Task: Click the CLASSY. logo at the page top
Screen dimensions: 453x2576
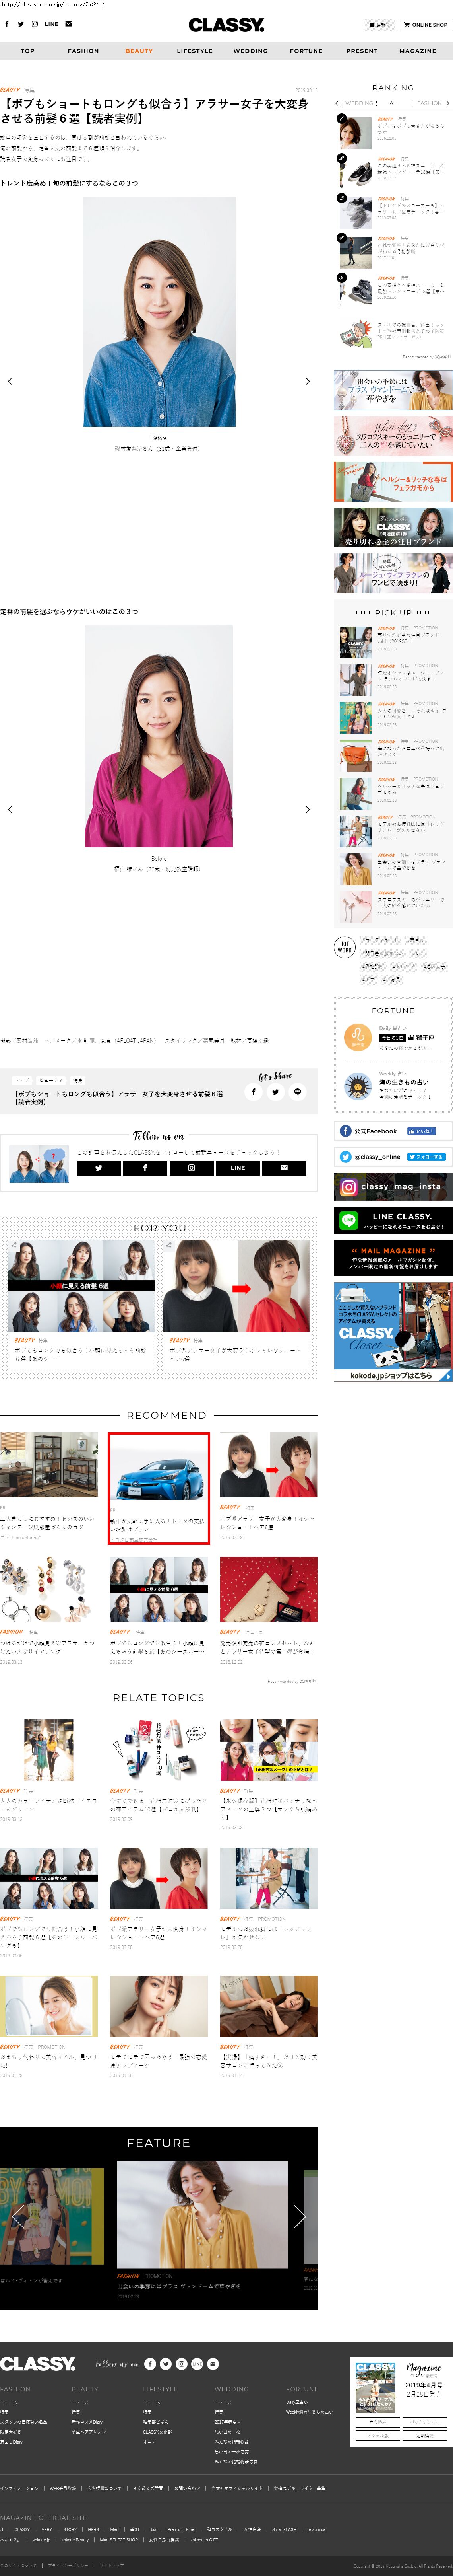Action: [x=226, y=25]
